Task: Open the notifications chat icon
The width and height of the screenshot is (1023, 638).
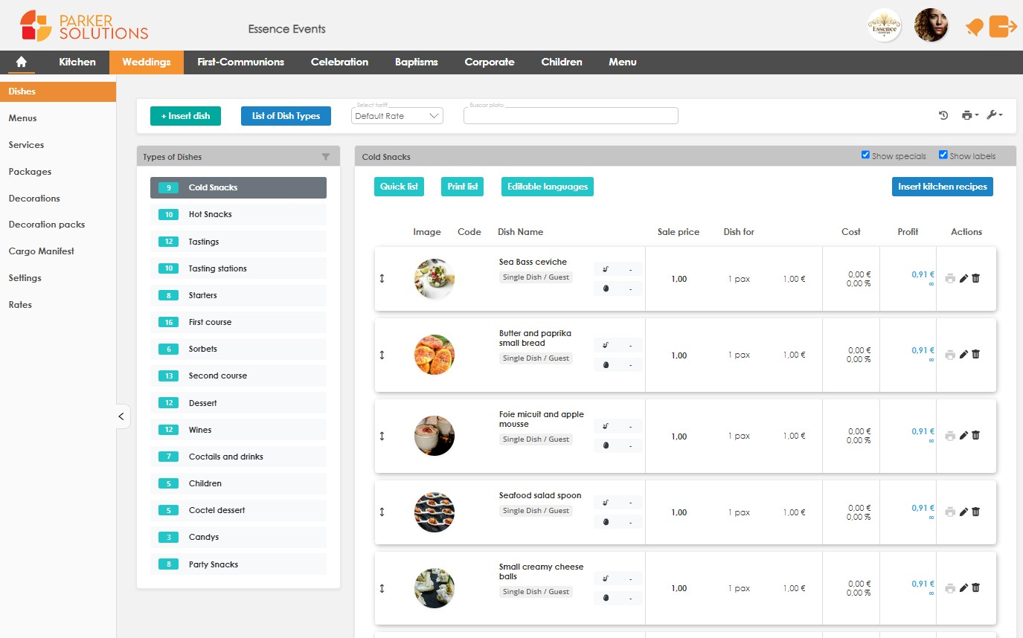Action: [975, 26]
